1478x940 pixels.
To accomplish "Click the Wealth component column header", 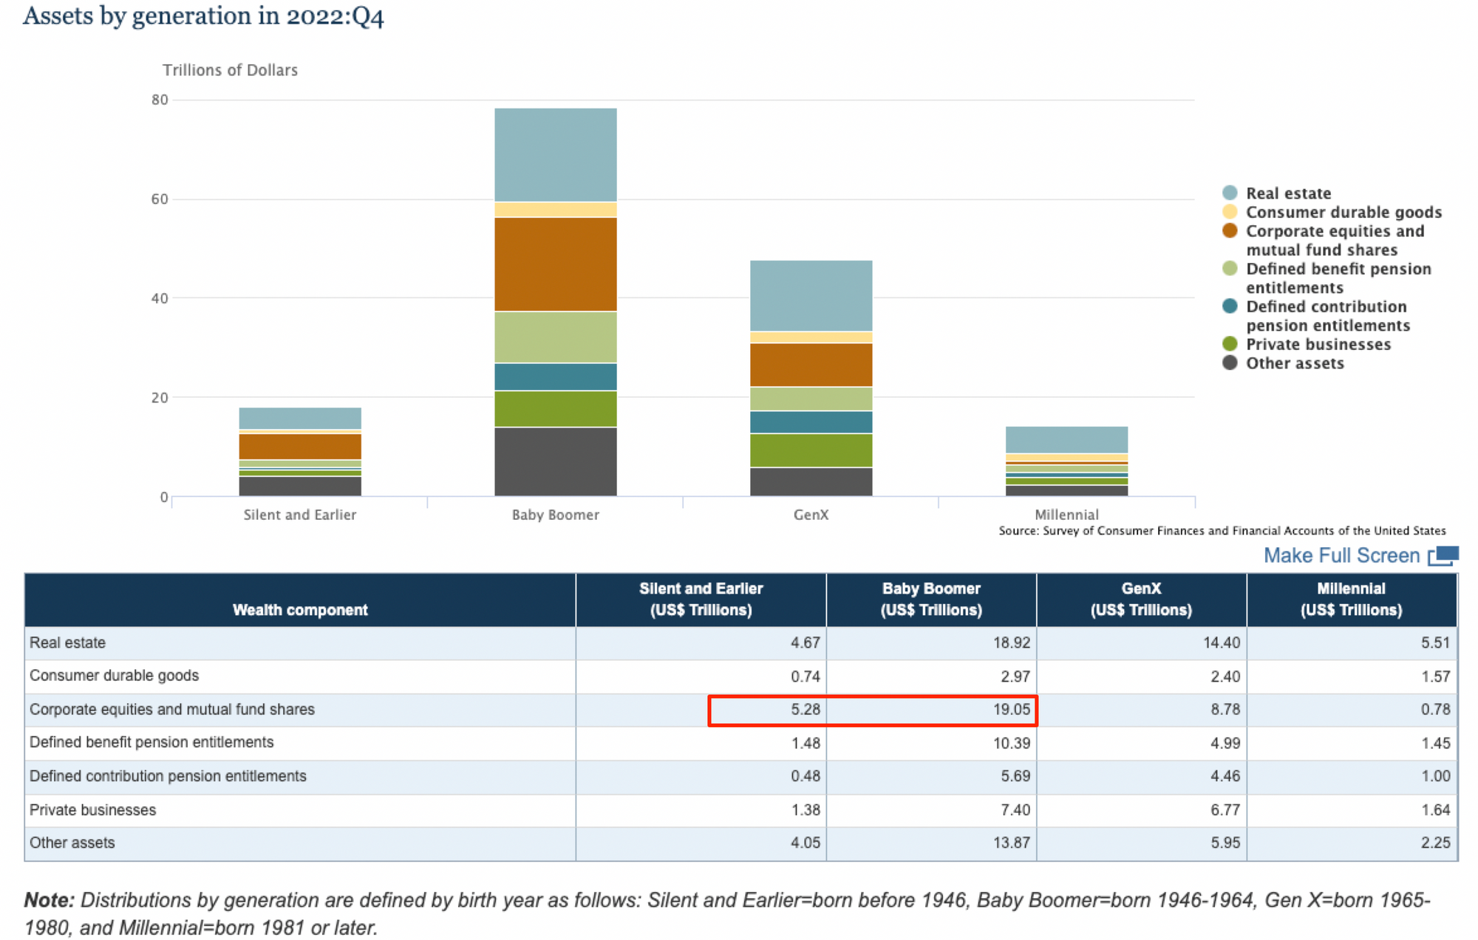I will pos(299,610).
